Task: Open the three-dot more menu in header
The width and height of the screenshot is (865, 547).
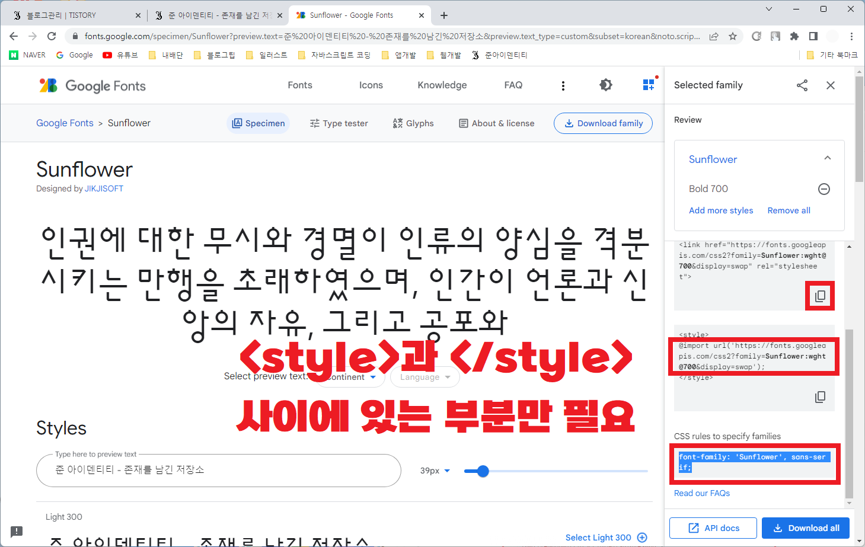Action: [563, 86]
